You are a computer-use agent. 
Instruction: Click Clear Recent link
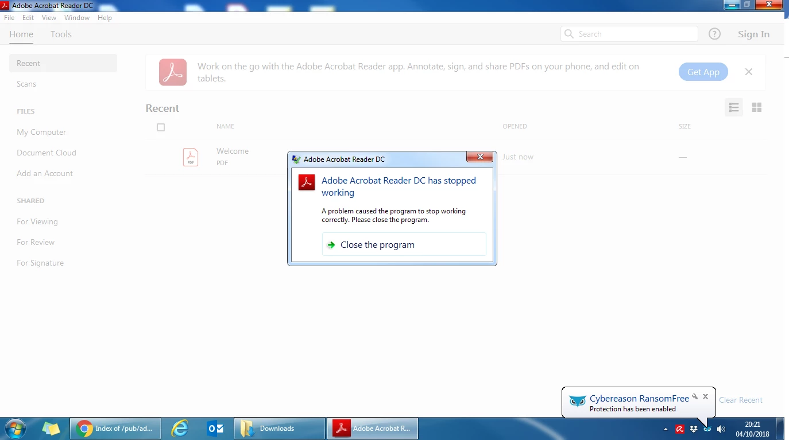(741, 400)
